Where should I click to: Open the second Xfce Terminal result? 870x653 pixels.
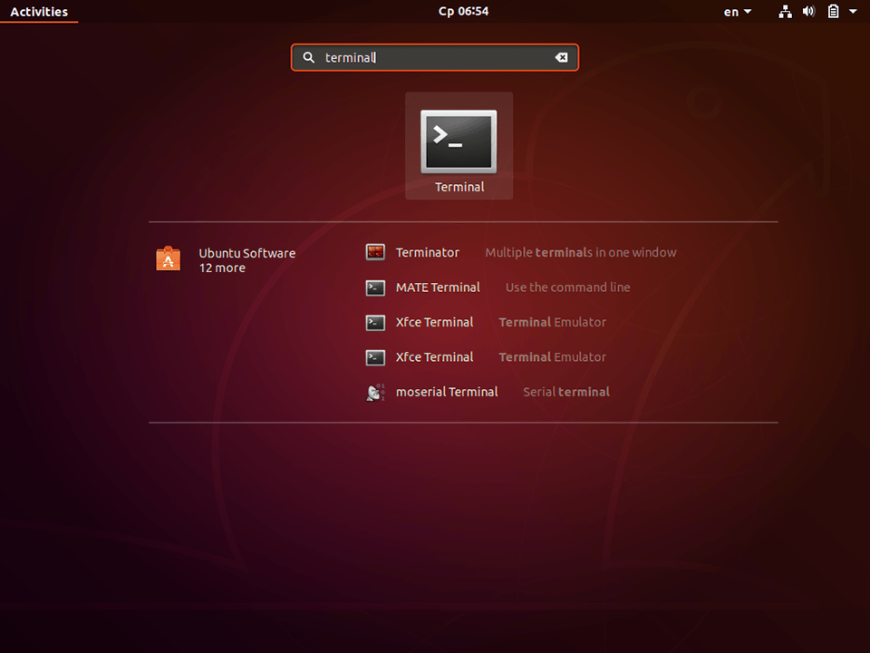pos(434,357)
